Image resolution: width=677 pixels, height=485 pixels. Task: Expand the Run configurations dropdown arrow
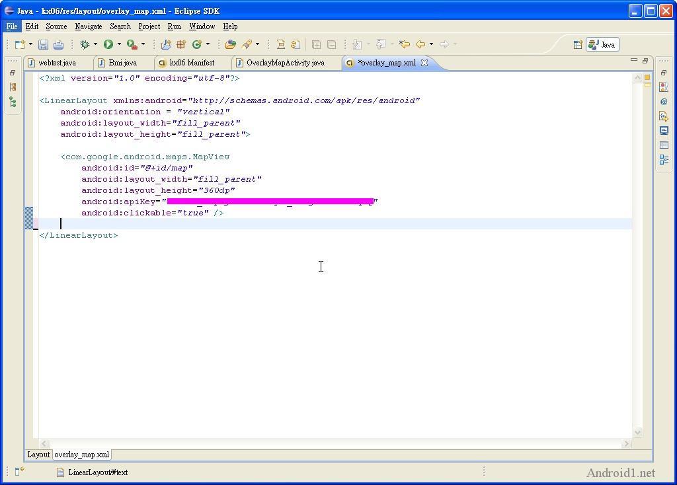(119, 44)
